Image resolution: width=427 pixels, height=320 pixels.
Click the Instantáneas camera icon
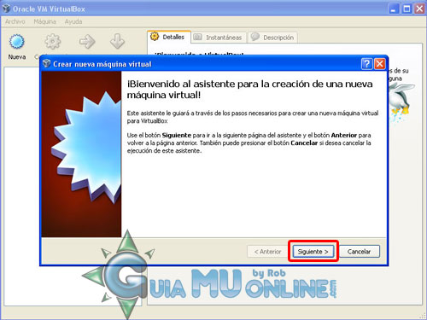[x=197, y=37]
